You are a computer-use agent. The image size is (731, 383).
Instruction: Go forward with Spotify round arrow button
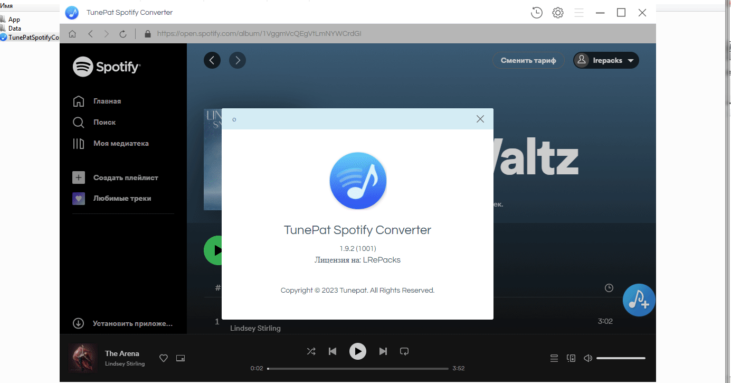tap(238, 60)
